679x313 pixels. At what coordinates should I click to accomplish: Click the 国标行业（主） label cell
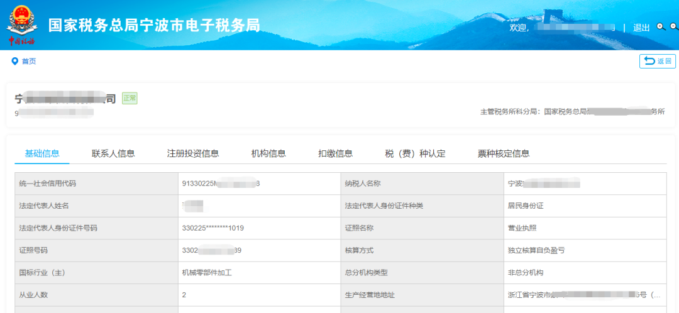pos(97,273)
